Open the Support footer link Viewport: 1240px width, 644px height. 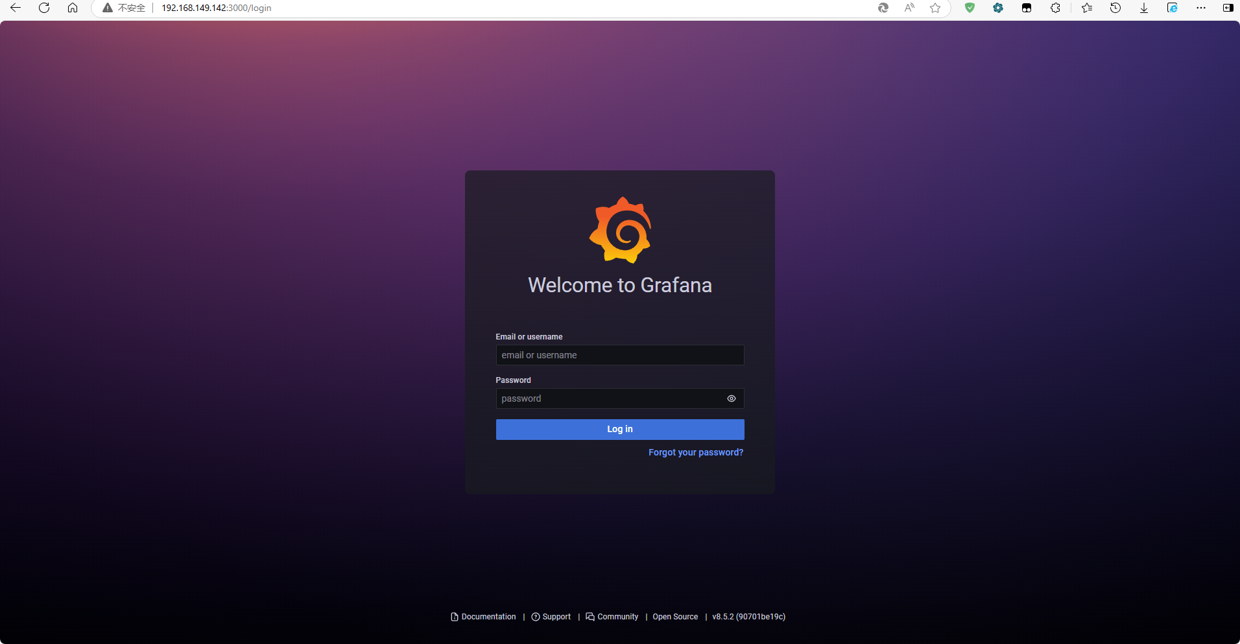(x=551, y=617)
